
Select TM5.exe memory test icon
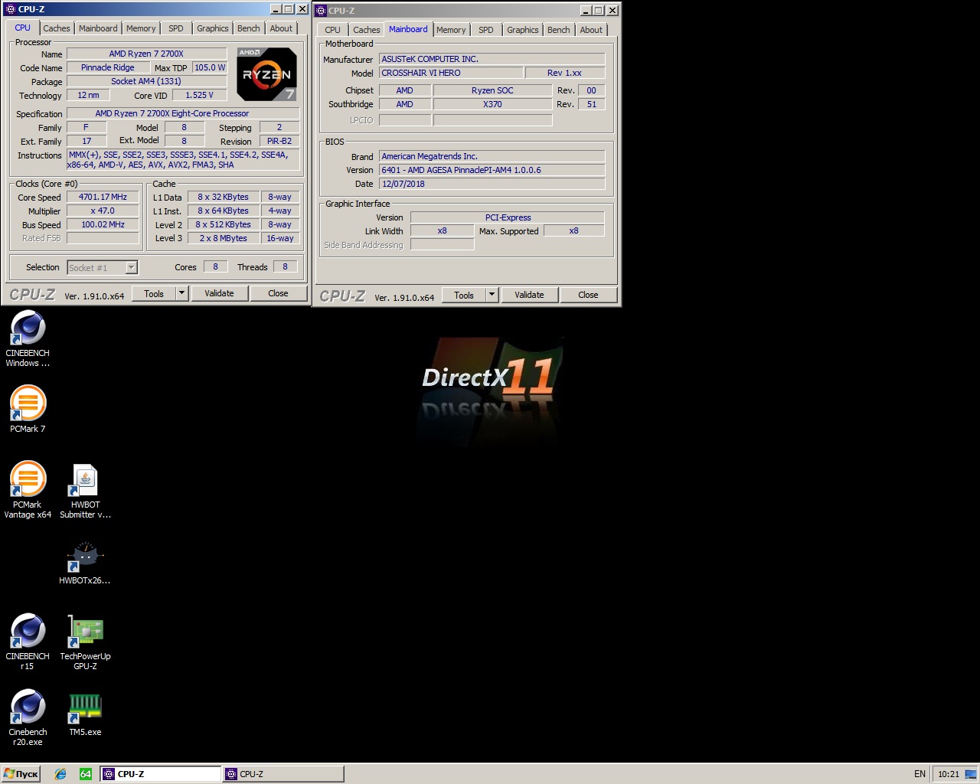pyautogui.click(x=85, y=714)
